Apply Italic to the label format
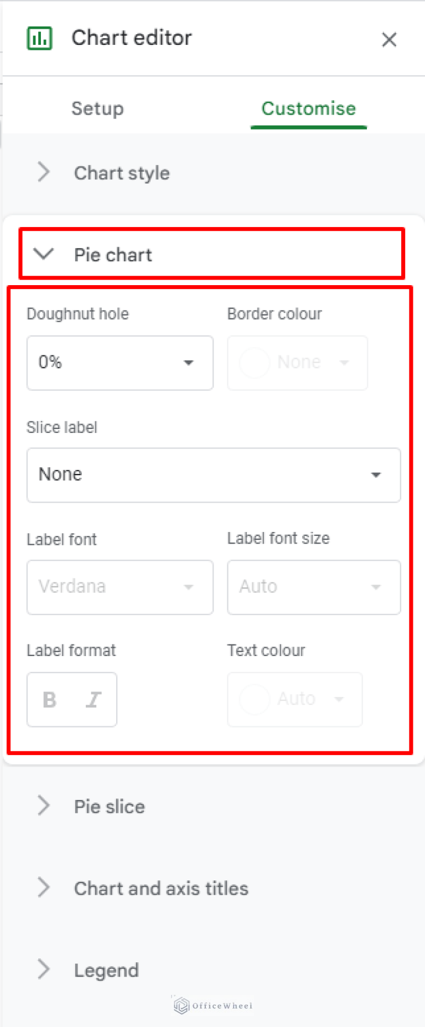 coord(94,699)
